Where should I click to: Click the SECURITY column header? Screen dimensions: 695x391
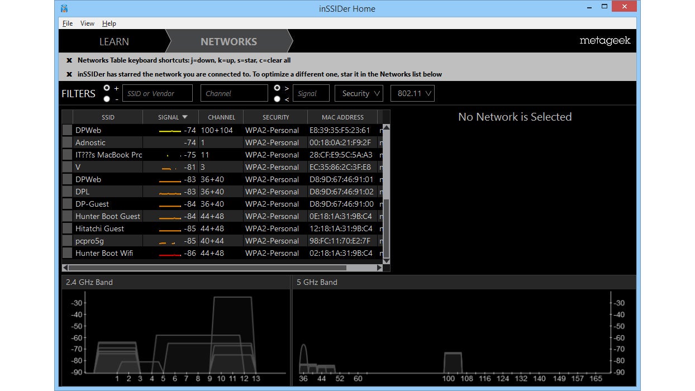click(275, 117)
